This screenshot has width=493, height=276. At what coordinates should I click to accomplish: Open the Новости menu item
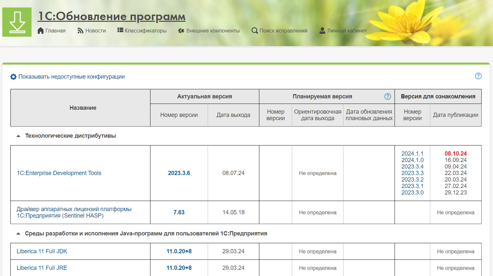96,31
